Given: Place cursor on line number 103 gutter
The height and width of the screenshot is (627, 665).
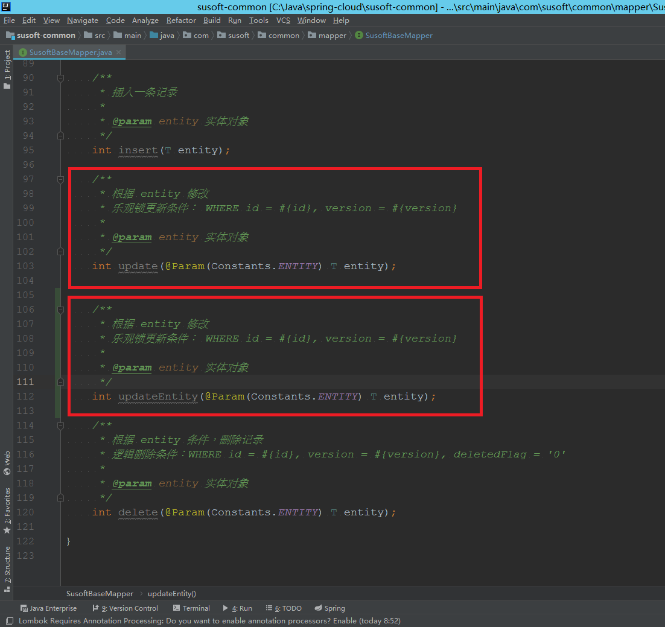Looking at the screenshot, I should (25, 266).
